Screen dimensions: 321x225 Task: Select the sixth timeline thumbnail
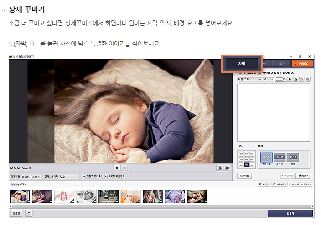(130, 196)
